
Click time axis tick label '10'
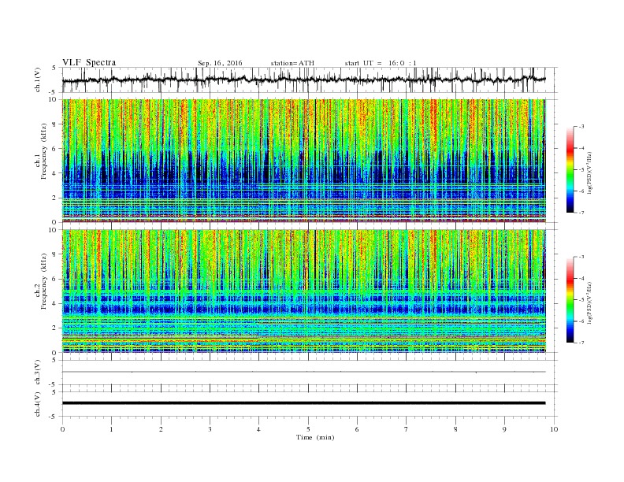(554, 429)
